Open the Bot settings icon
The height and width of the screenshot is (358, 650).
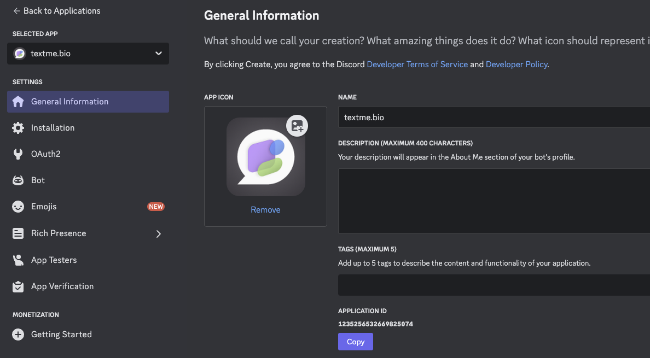coord(18,180)
